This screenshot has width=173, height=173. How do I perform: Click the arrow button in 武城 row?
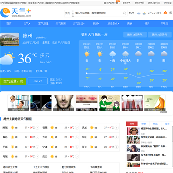click(117, 128)
